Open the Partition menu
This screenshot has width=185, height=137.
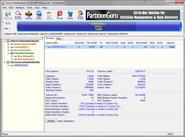20,7
